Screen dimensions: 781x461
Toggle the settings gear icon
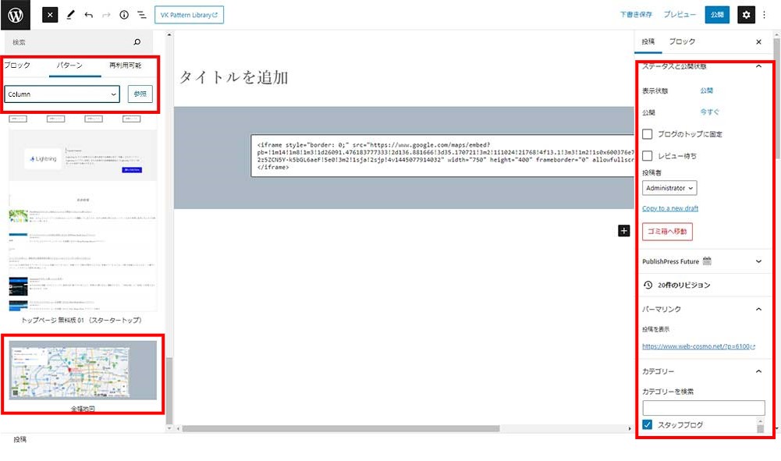746,15
